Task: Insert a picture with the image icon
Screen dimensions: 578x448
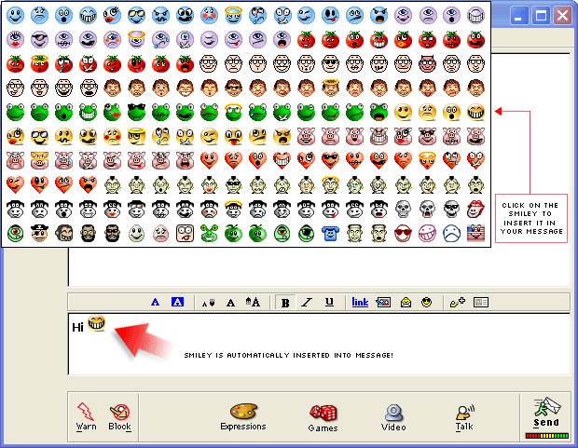Action: point(382,302)
